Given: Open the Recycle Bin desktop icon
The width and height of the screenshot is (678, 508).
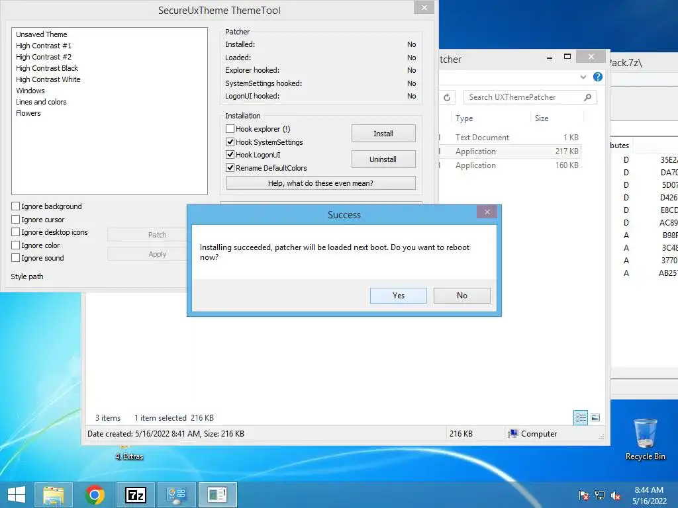Looking at the screenshot, I should tap(645, 439).
